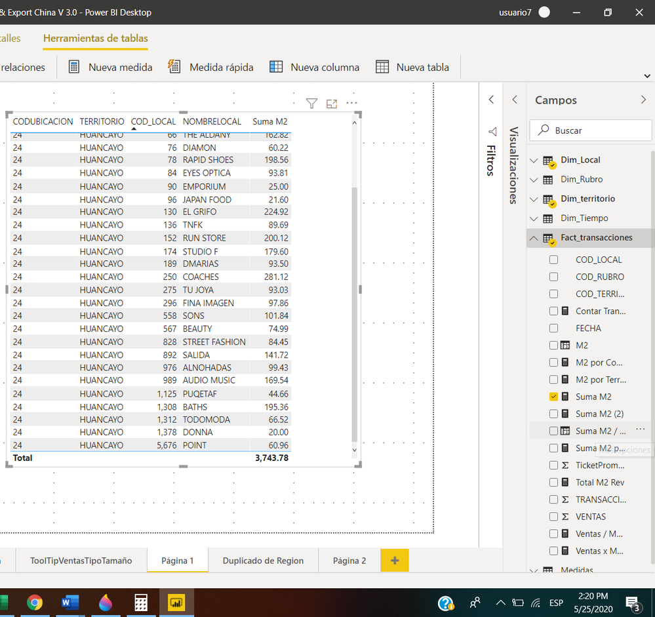Click the sigma icon beside VENTAS

[x=565, y=517]
